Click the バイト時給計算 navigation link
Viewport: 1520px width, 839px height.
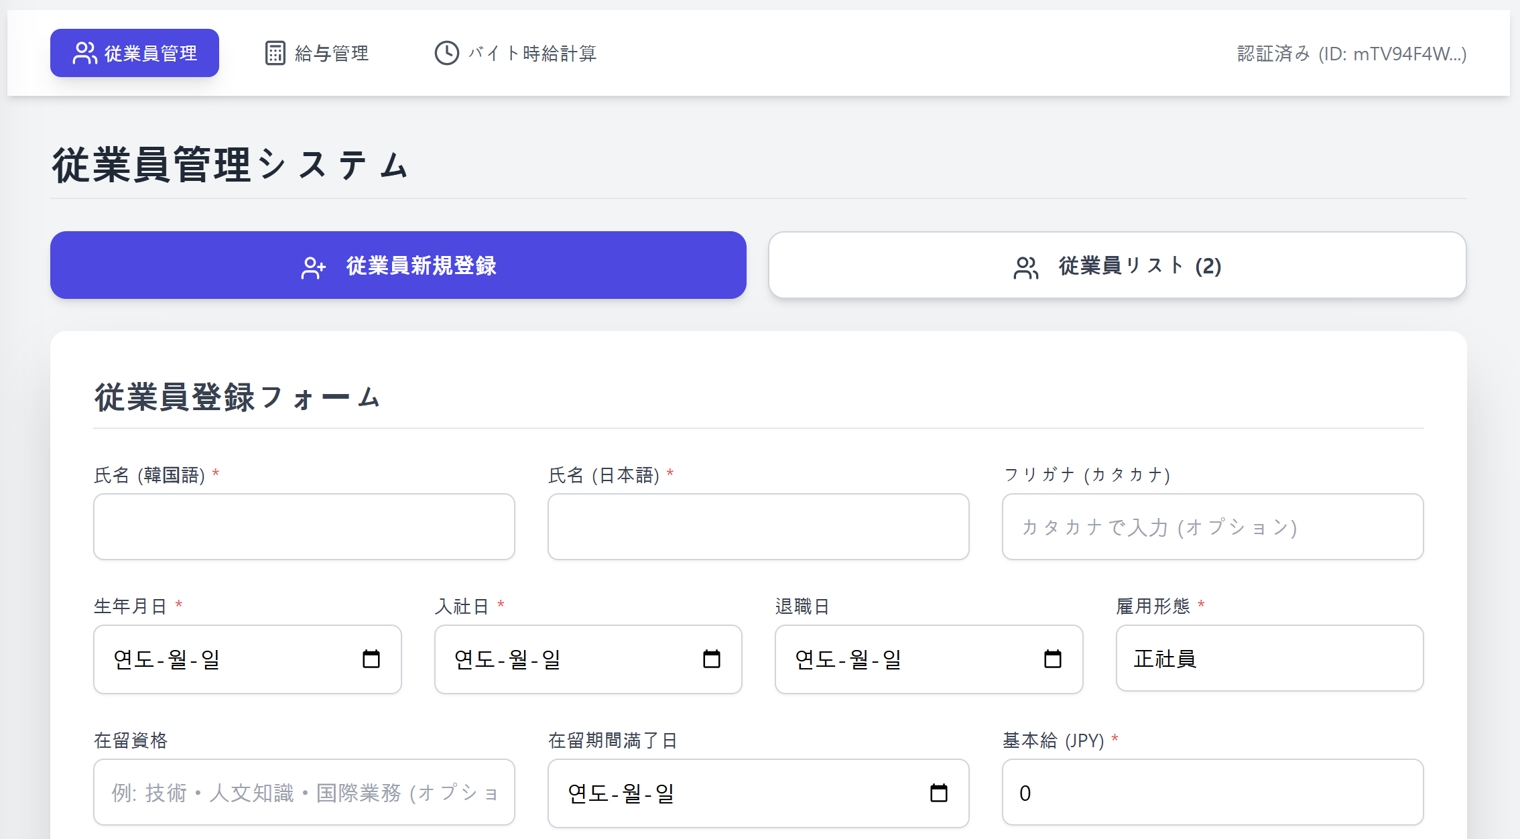(x=516, y=53)
